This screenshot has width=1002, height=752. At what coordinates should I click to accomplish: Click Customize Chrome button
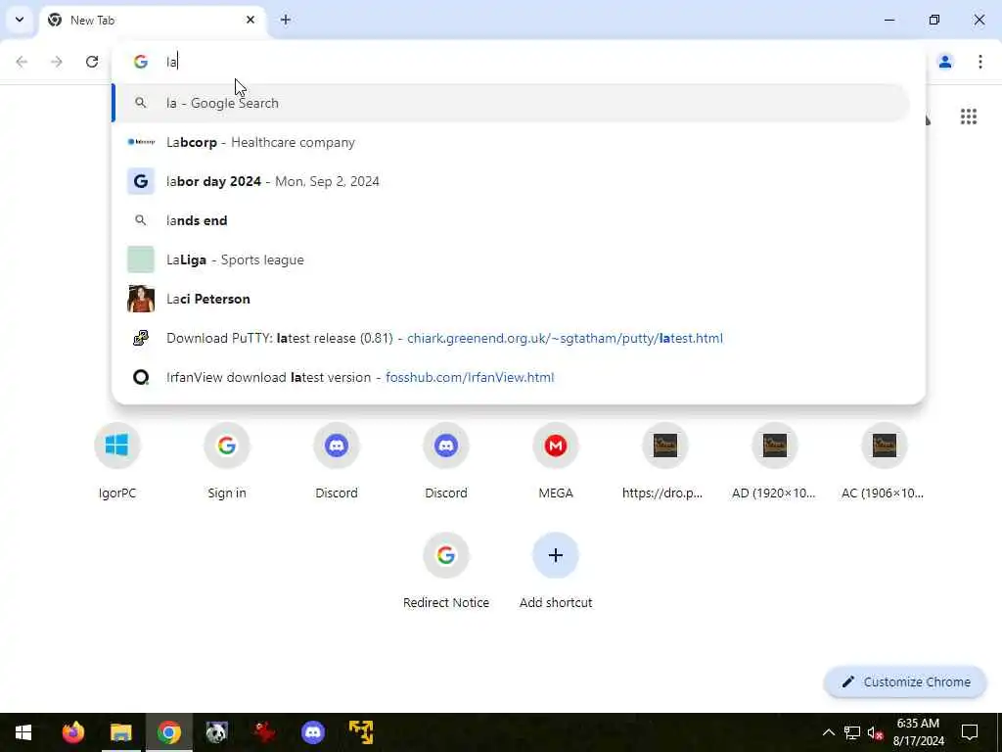click(x=905, y=681)
